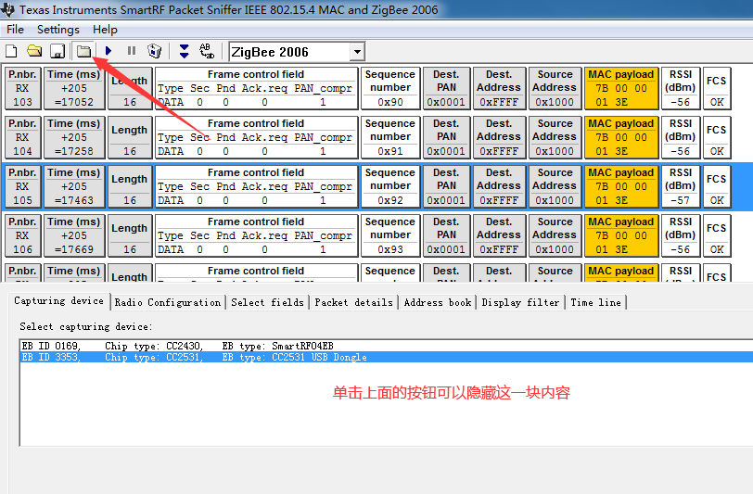
Task: Select device EB ID 3353 CC2531 USB Dongle
Action: coord(387,357)
